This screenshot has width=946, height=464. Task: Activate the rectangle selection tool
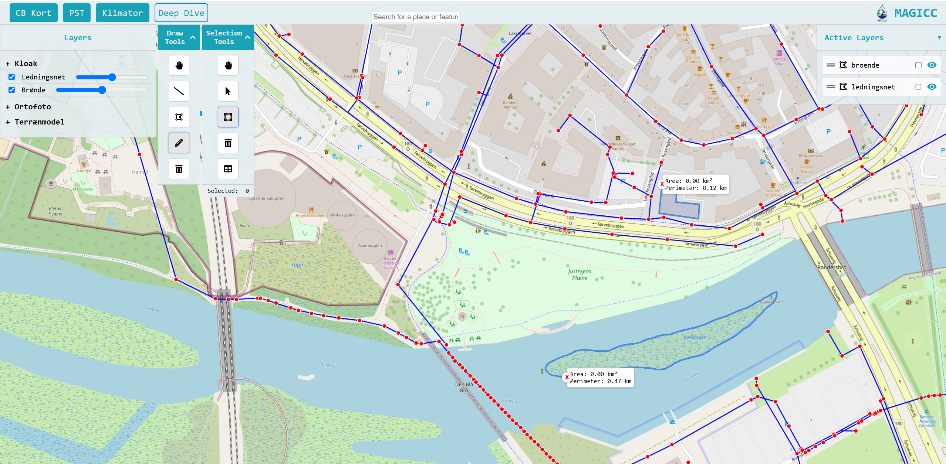(x=228, y=117)
